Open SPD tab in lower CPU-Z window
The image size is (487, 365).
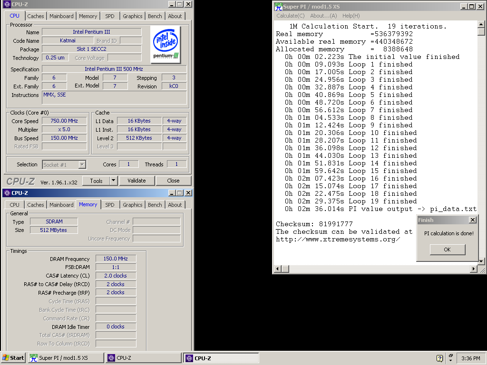[x=110, y=205]
